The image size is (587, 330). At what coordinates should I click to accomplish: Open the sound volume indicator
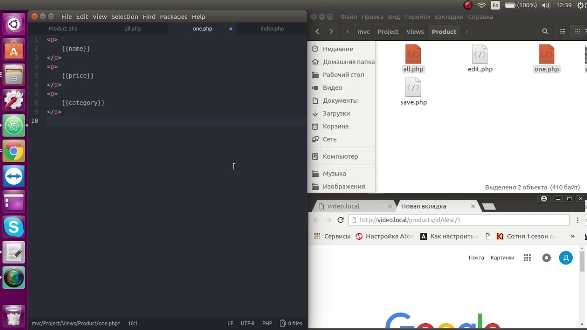[546, 5]
